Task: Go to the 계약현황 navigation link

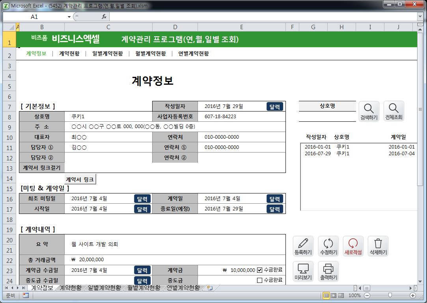Action: pos(69,53)
